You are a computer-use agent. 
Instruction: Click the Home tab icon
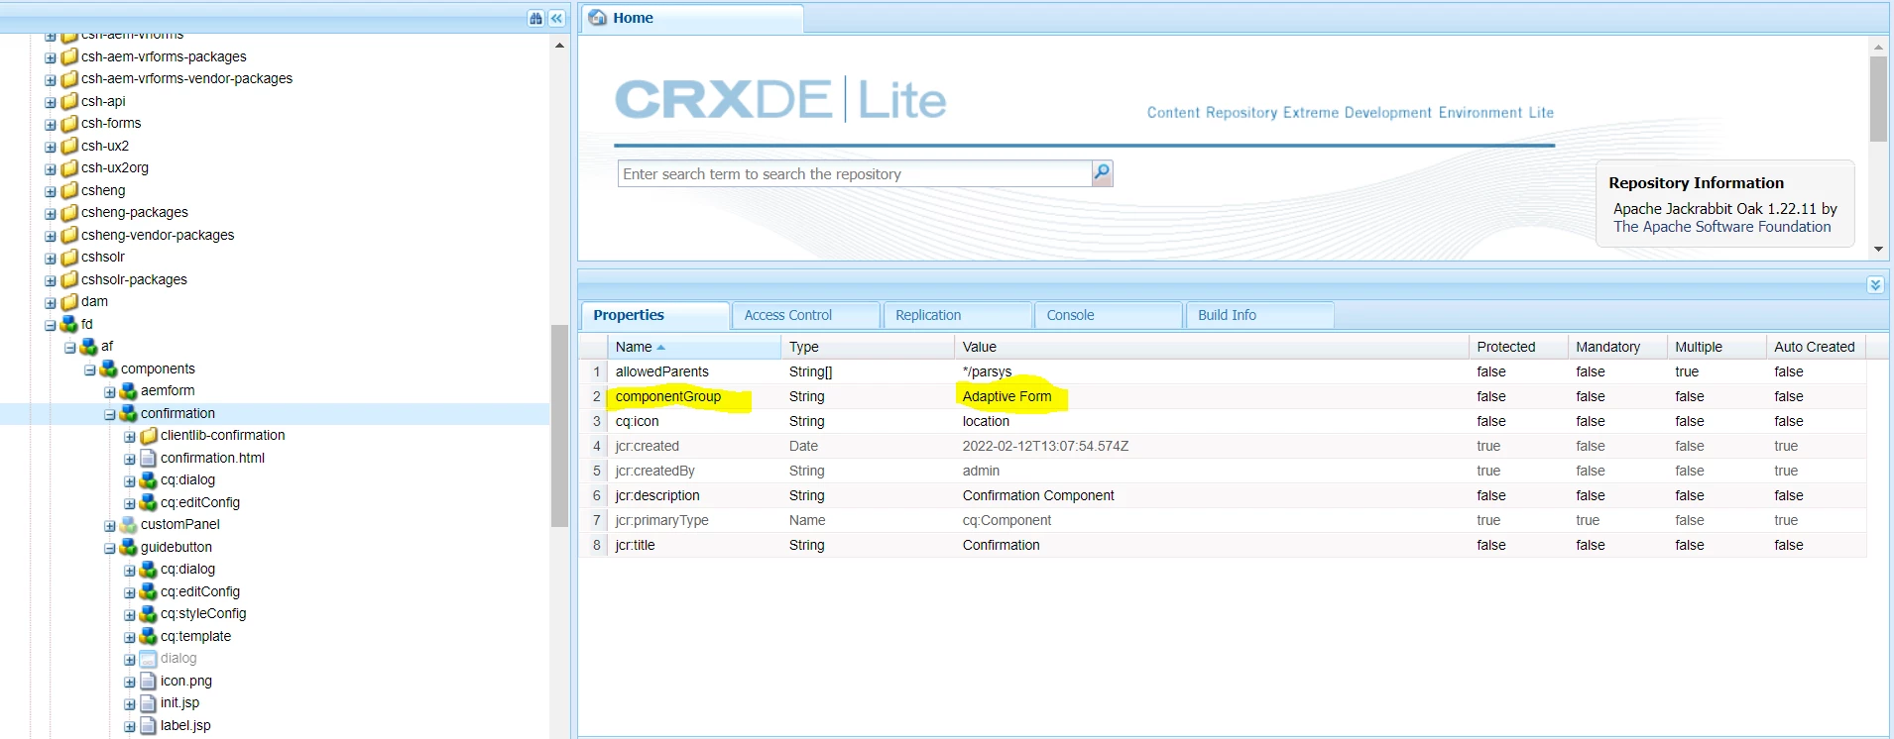[598, 18]
